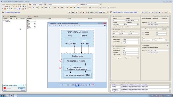Click the browse '...' button beside default.ecfg
This screenshot has width=173, height=97.
[x=100, y=4]
